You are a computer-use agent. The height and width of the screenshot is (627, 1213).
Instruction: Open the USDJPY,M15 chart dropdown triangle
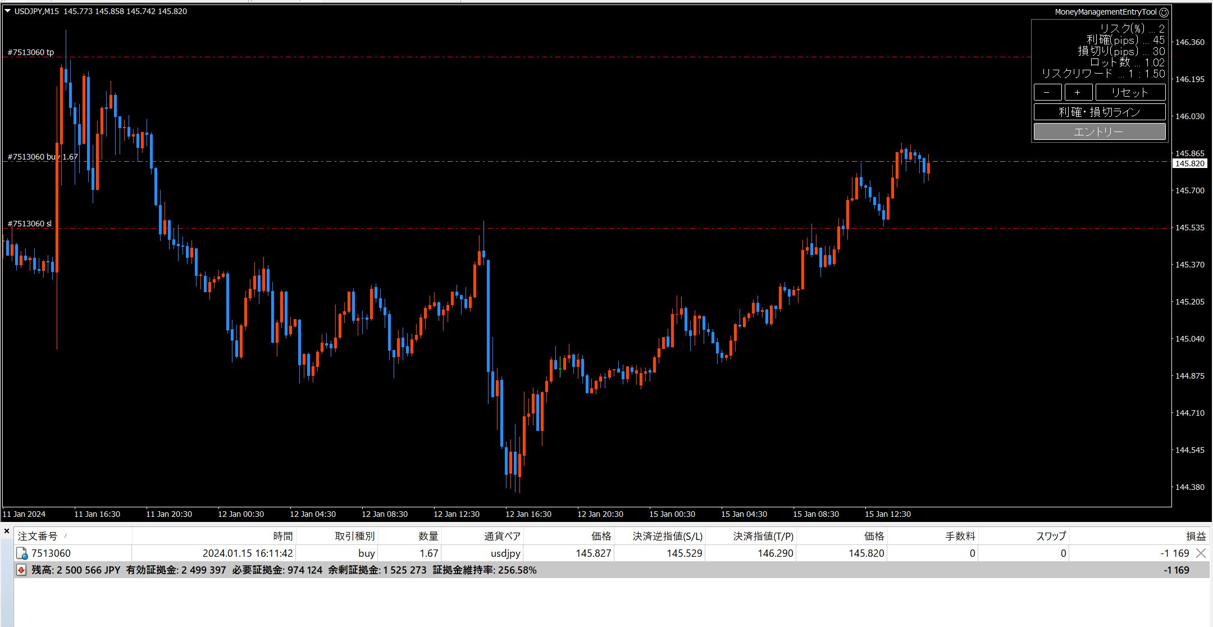(8, 11)
